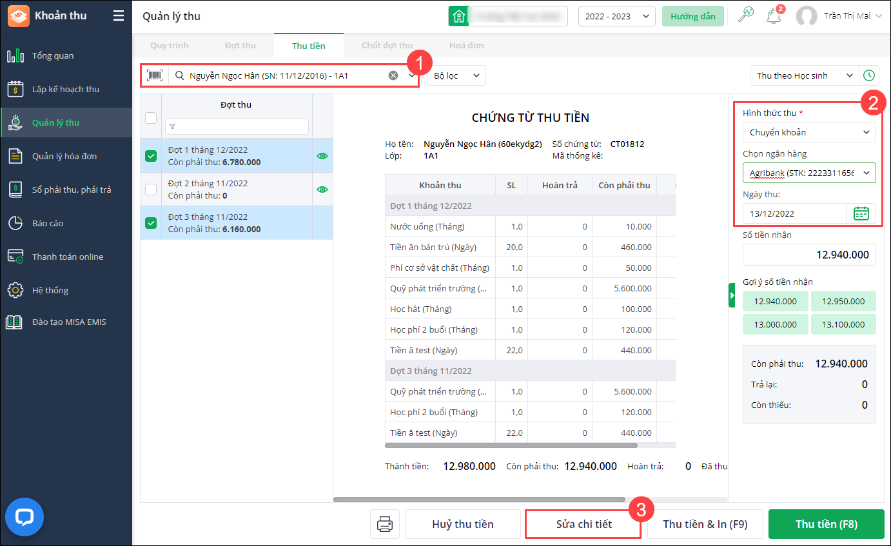Open the Agribank bank selection dropdown

coord(809,173)
